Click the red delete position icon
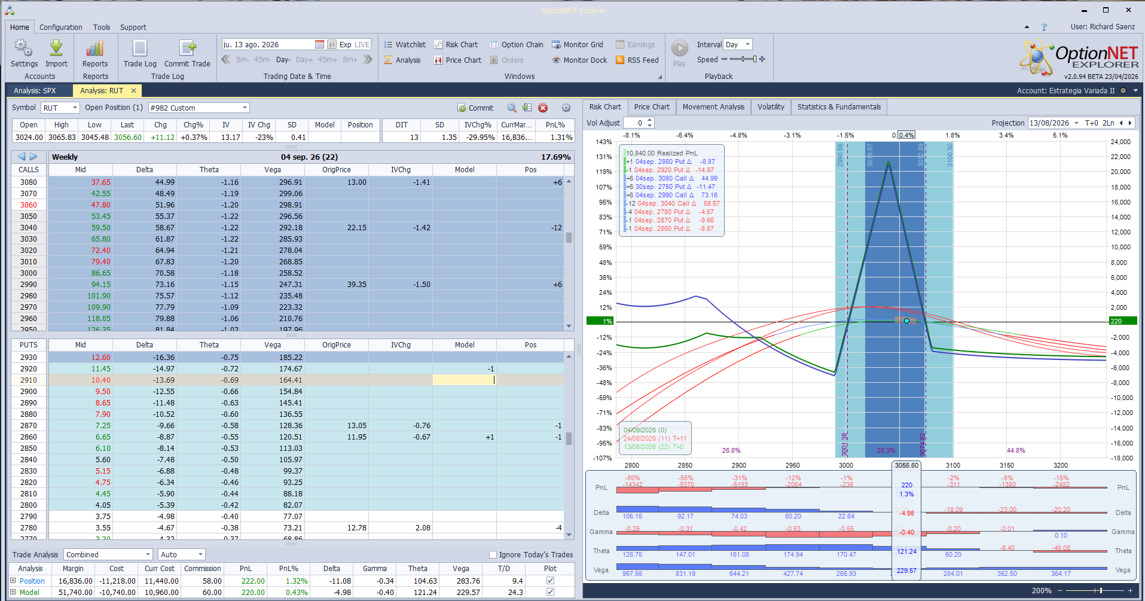 click(x=543, y=108)
